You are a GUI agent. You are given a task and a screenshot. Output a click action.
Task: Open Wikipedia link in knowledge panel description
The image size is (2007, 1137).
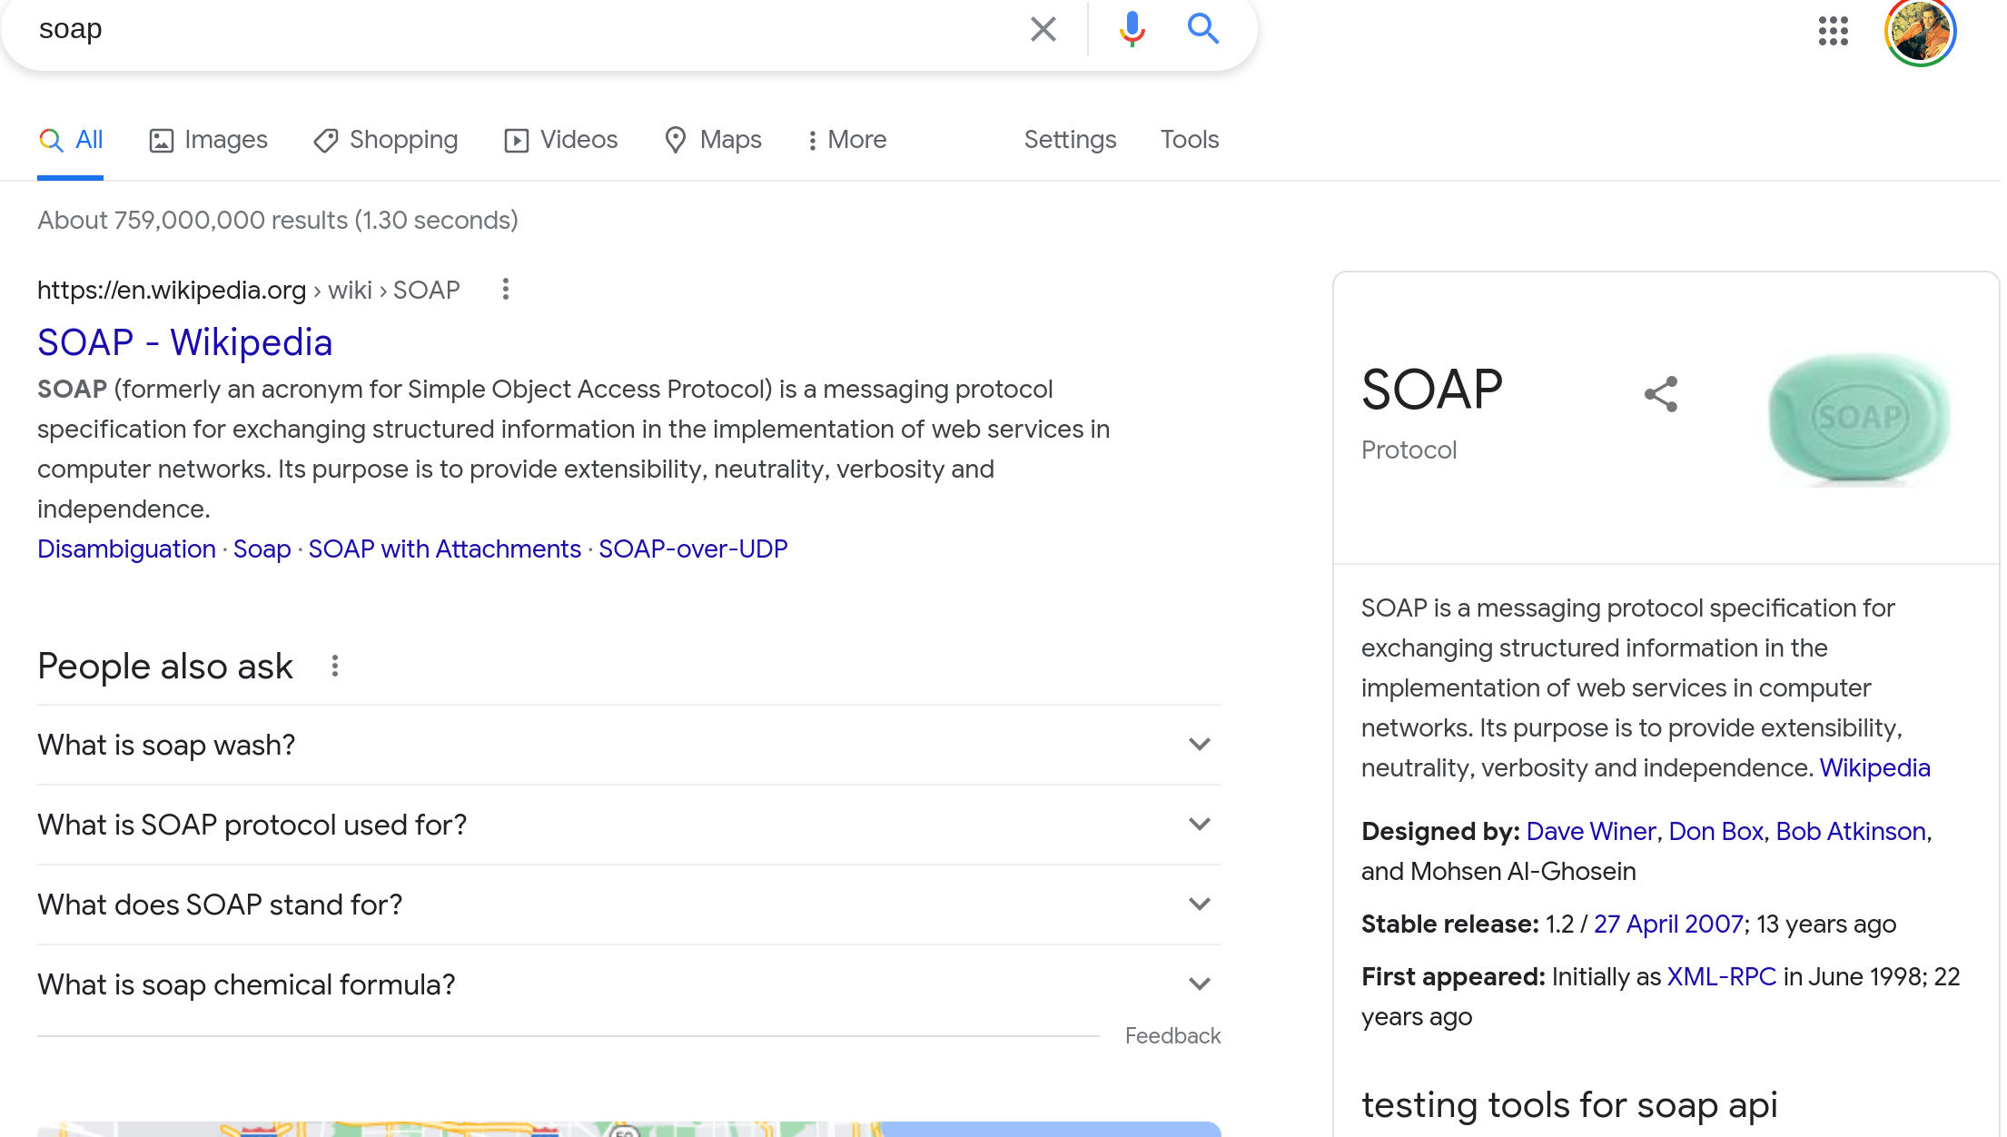click(x=1874, y=768)
